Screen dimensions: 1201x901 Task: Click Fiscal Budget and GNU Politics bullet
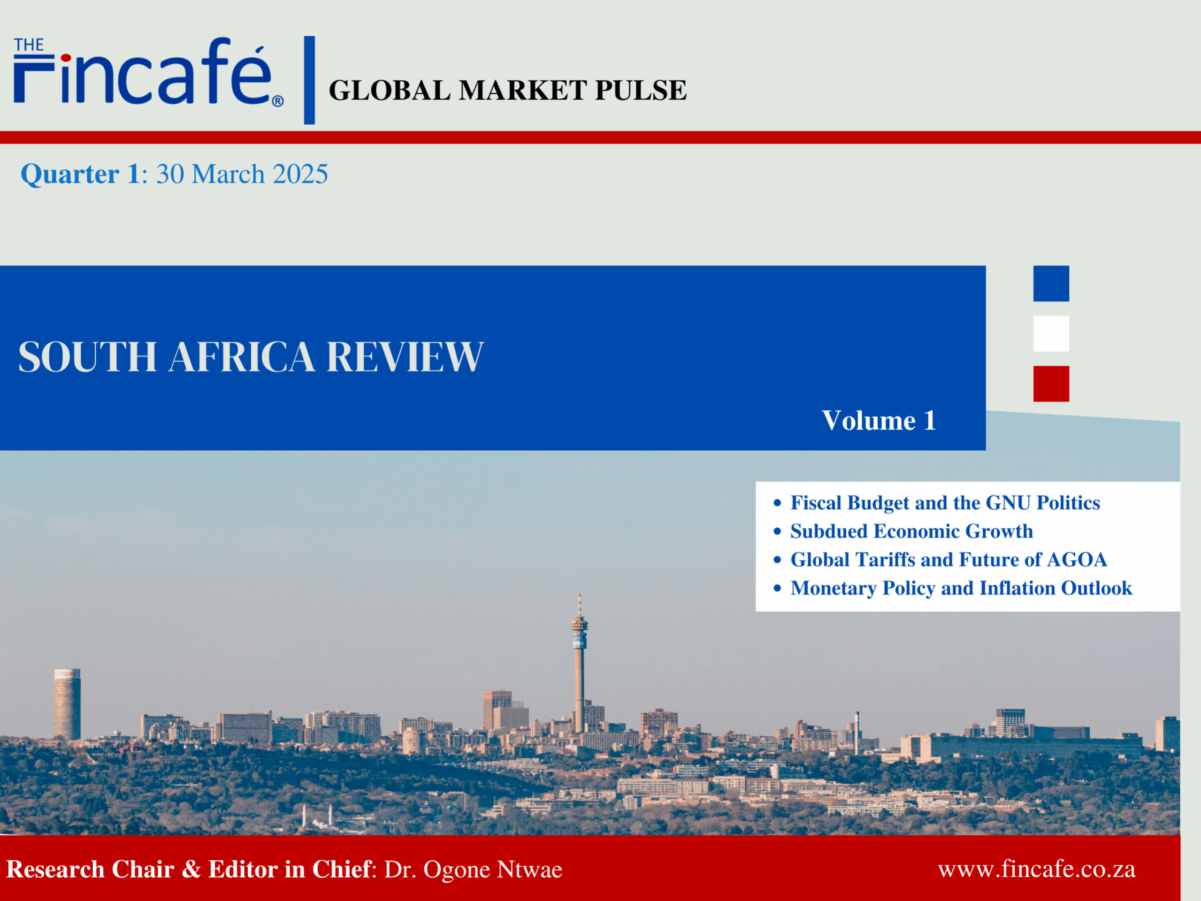tap(945, 503)
